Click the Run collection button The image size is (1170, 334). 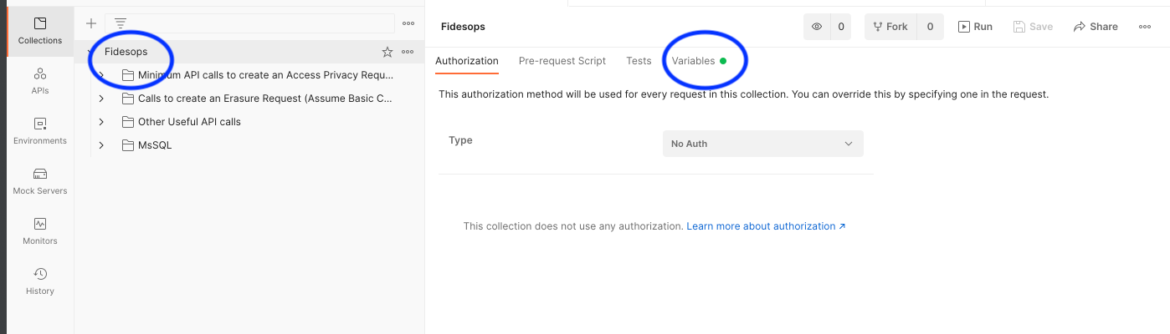tap(975, 27)
